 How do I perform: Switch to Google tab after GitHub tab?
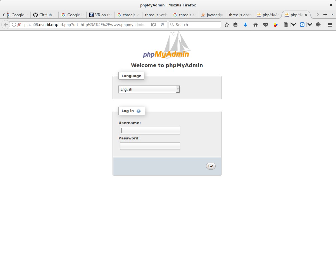pos(72,15)
